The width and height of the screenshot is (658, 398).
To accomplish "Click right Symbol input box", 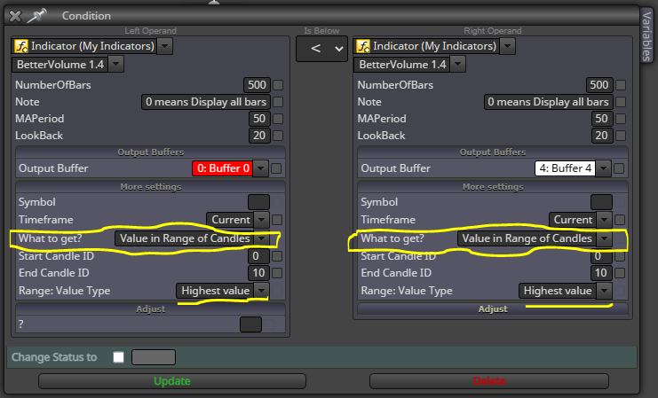I will point(601,202).
